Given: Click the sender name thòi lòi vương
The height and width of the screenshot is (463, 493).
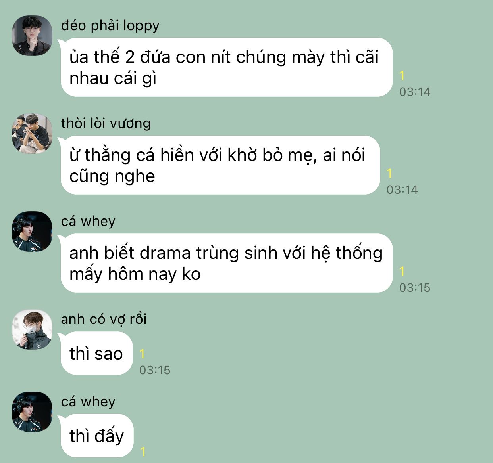Looking at the screenshot, I should coord(106,123).
